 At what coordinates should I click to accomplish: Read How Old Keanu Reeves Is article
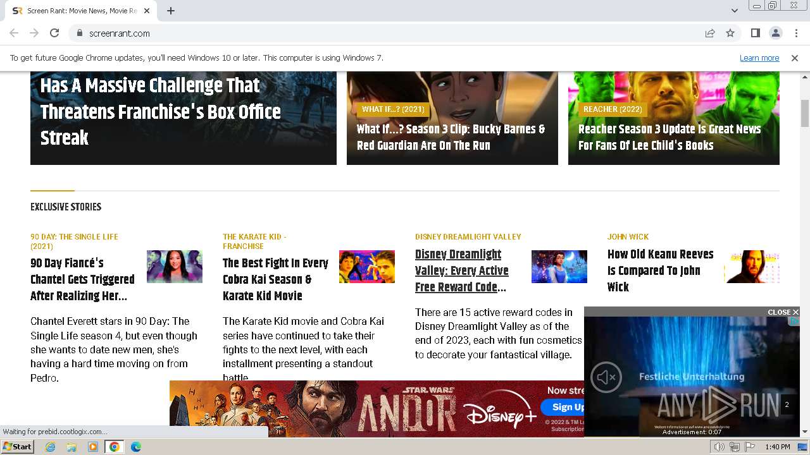click(660, 270)
